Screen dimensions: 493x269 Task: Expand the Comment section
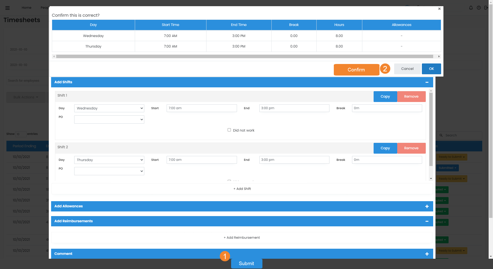(x=427, y=254)
